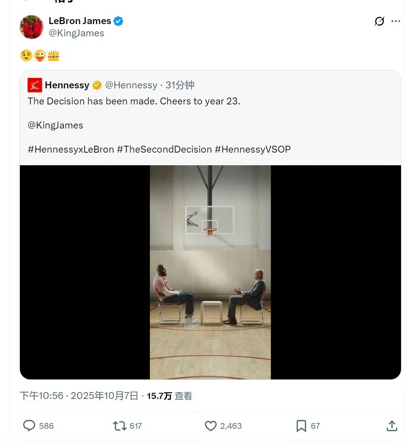Bookmark the post with the bookmark icon
Screen dimensions: 406x441
click(x=301, y=426)
